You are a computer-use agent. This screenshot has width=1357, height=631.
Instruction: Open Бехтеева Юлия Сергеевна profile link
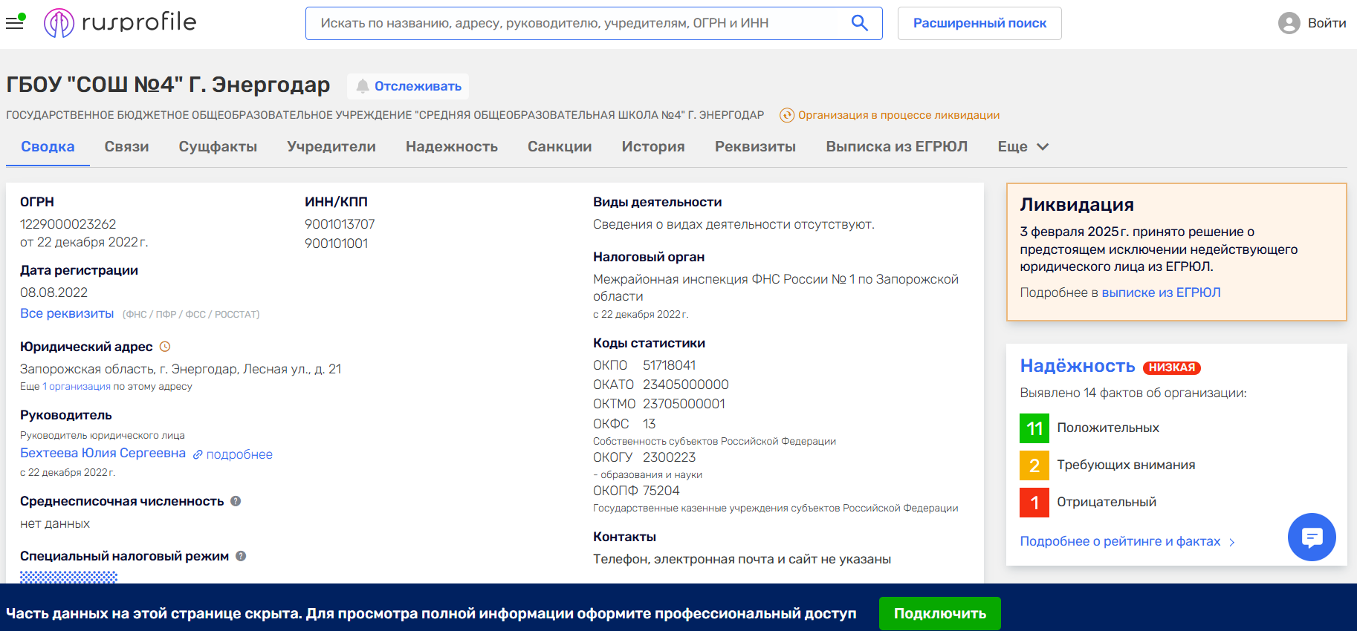103,453
